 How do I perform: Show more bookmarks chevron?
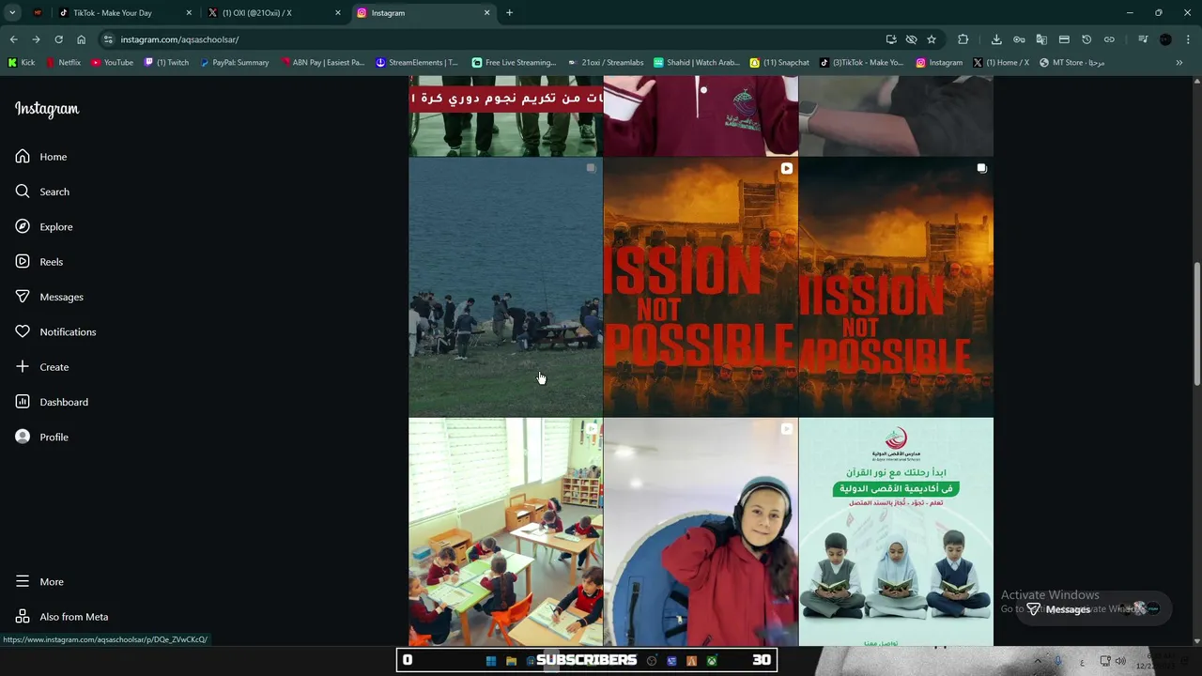point(1179,63)
